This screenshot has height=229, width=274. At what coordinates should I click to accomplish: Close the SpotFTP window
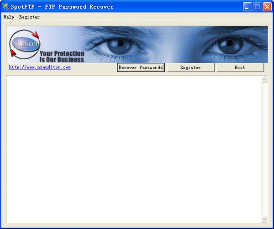click(x=267, y=7)
